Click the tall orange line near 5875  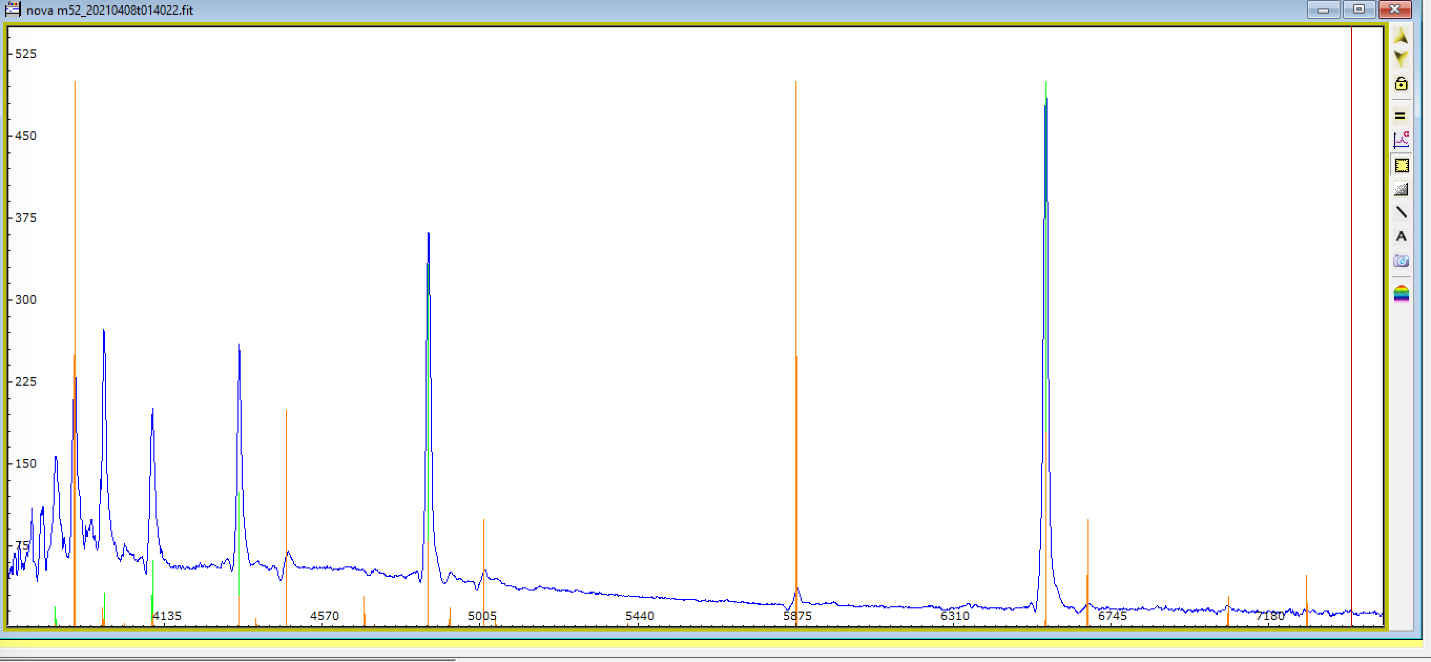point(795,222)
